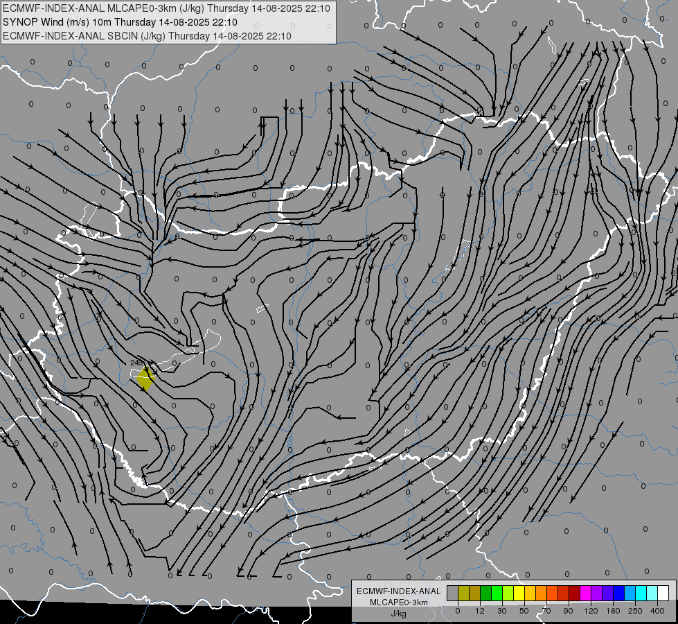Select the white swatch ending the legend
Image resolution: width=678 pixels, height=624 pixels.
pyautogui.click(x=663, y=593)
